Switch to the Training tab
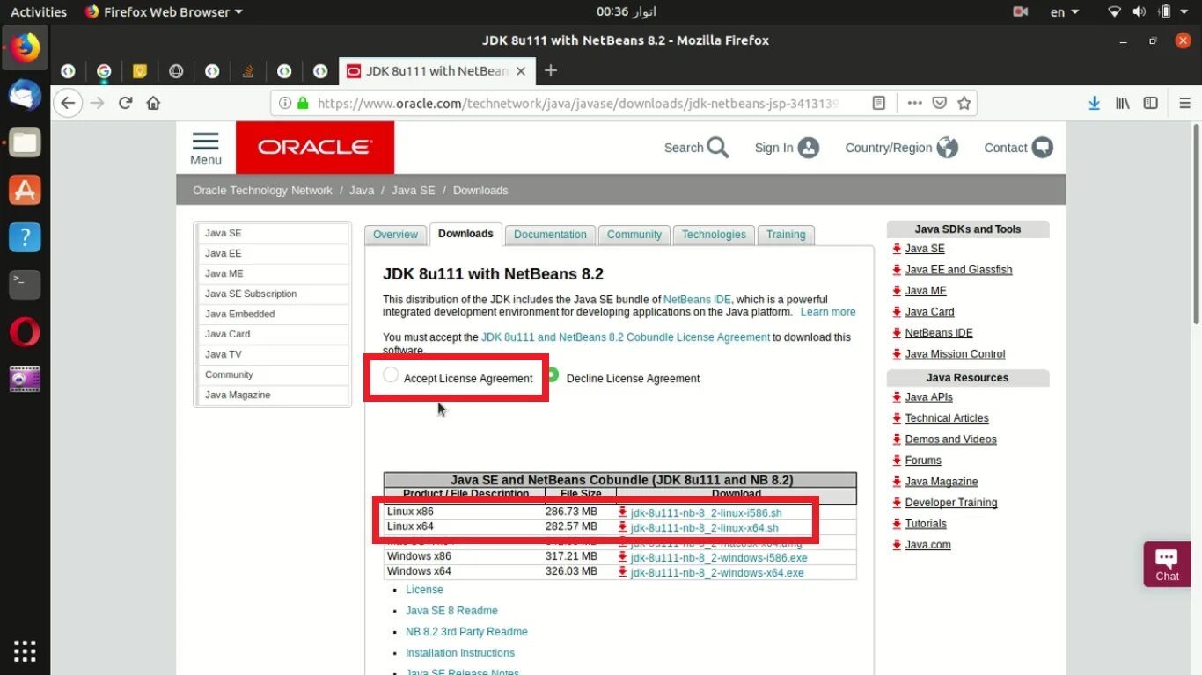The width and height of the screenshot is (1202, 675). tap(786, 235)
